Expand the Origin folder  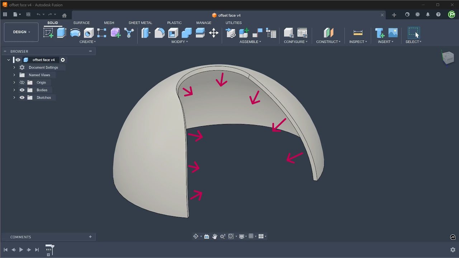[x=14, y=82]
